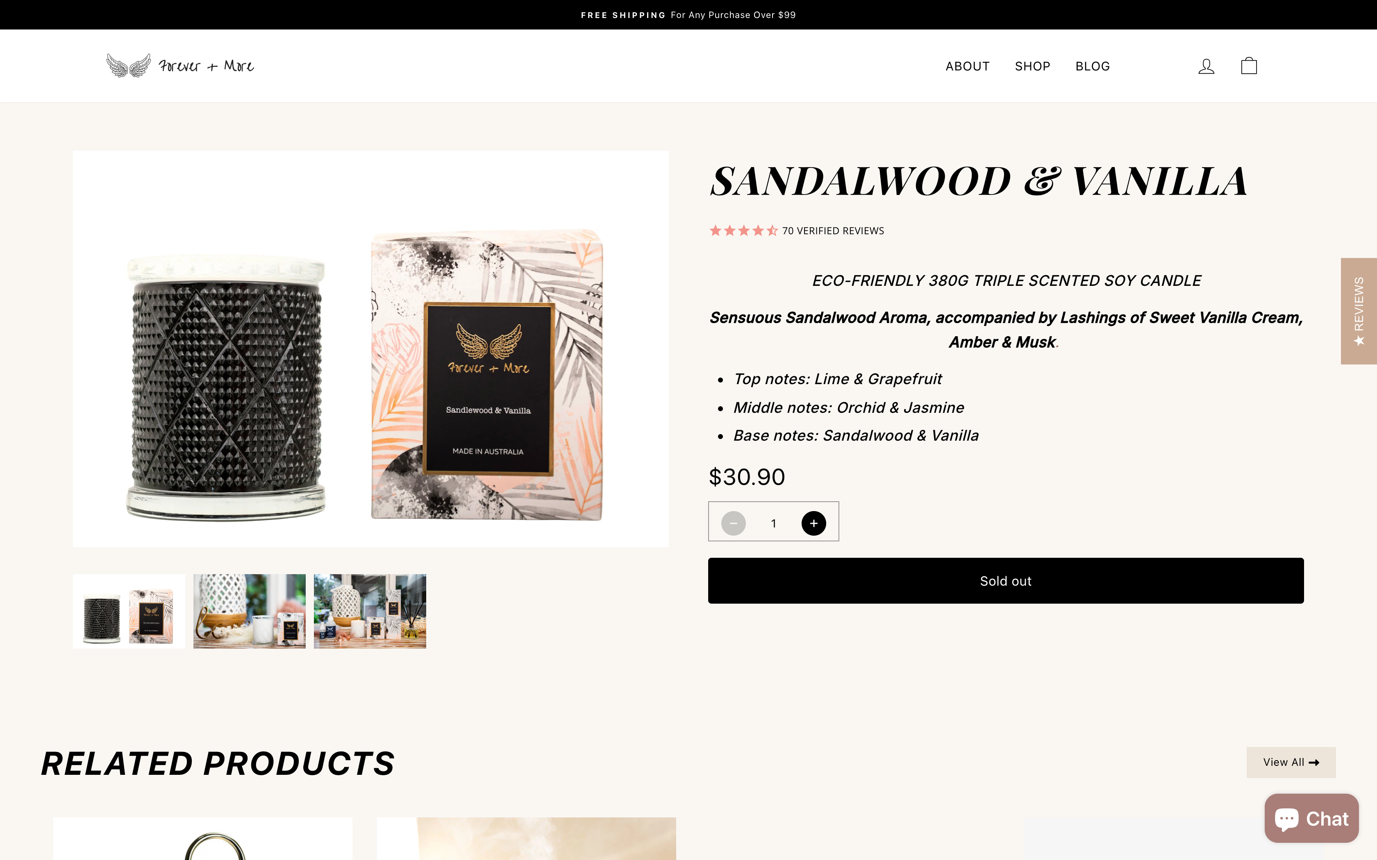1377x860 pixels.
Task: Click the quantity input field
Action: (x=773, y=523)
